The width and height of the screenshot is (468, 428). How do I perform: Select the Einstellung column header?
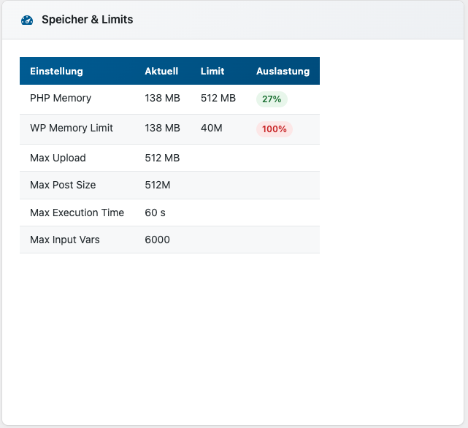pos(56,72)
